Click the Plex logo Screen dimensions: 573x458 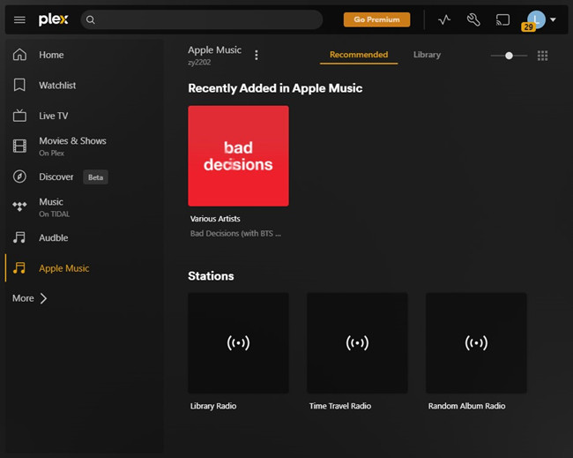coord(54,19)
